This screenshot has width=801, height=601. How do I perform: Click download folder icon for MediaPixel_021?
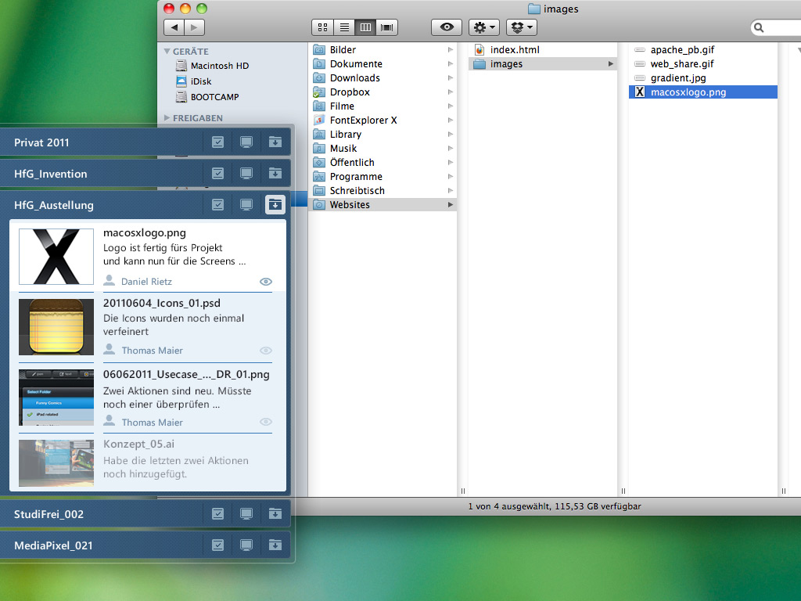(275, 545)
